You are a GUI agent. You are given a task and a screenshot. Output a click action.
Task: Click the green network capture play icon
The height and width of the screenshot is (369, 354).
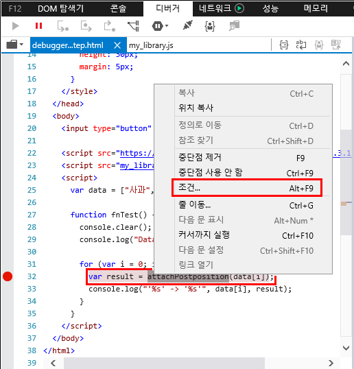(239, 8)
